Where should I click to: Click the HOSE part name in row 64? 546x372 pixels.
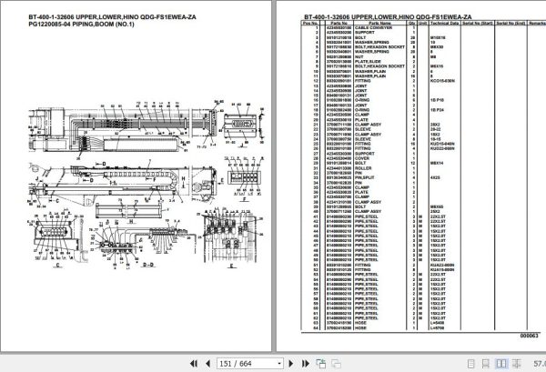pos(360,327)
